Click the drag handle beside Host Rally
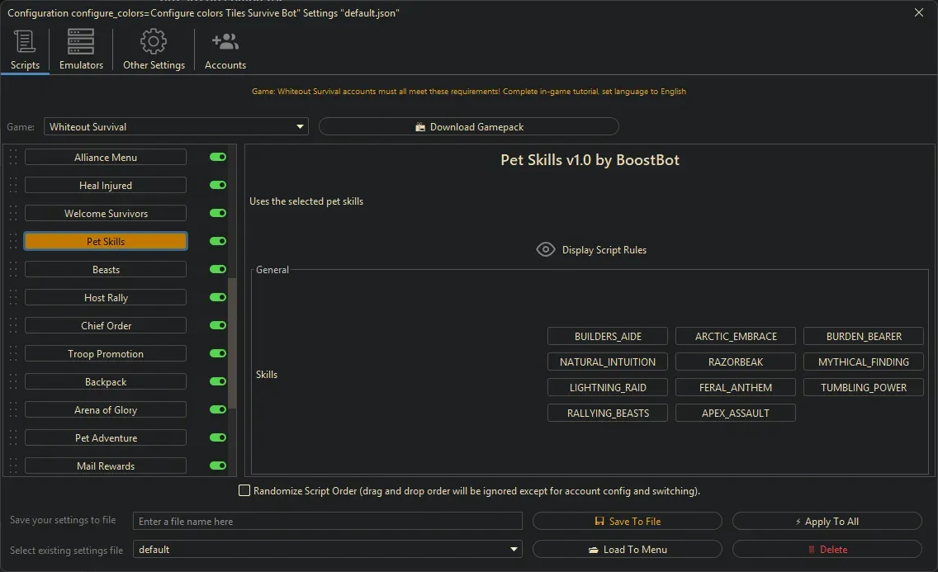This screenshot has height=572, width=938. coord(13,298)
